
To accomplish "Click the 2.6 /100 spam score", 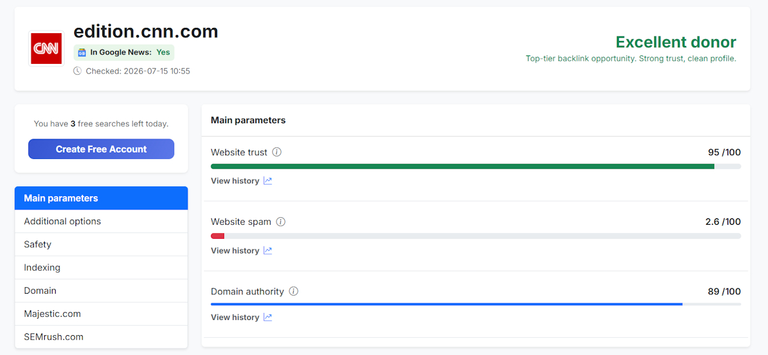I will tap(723, 222).
